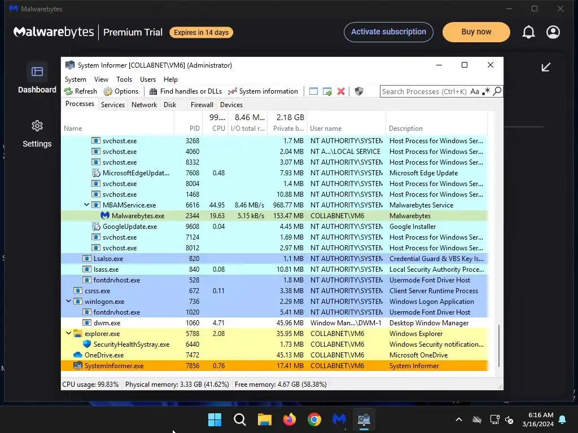578x433 pixels.
Task: Click the CPU usage status bar entry
Action: pos(91,385)
